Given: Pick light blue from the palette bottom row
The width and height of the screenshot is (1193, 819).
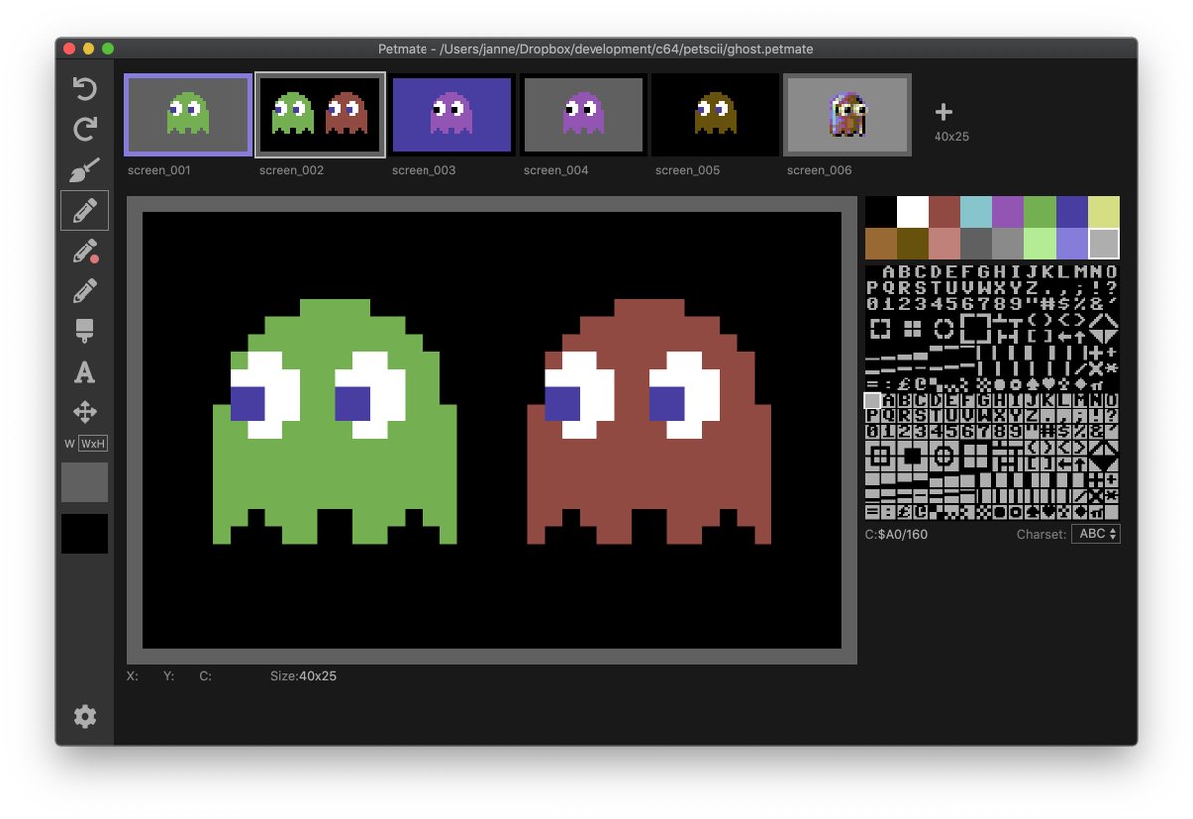Looking at the screenshot, I should pyautogui.click(x=1072, y=244).
